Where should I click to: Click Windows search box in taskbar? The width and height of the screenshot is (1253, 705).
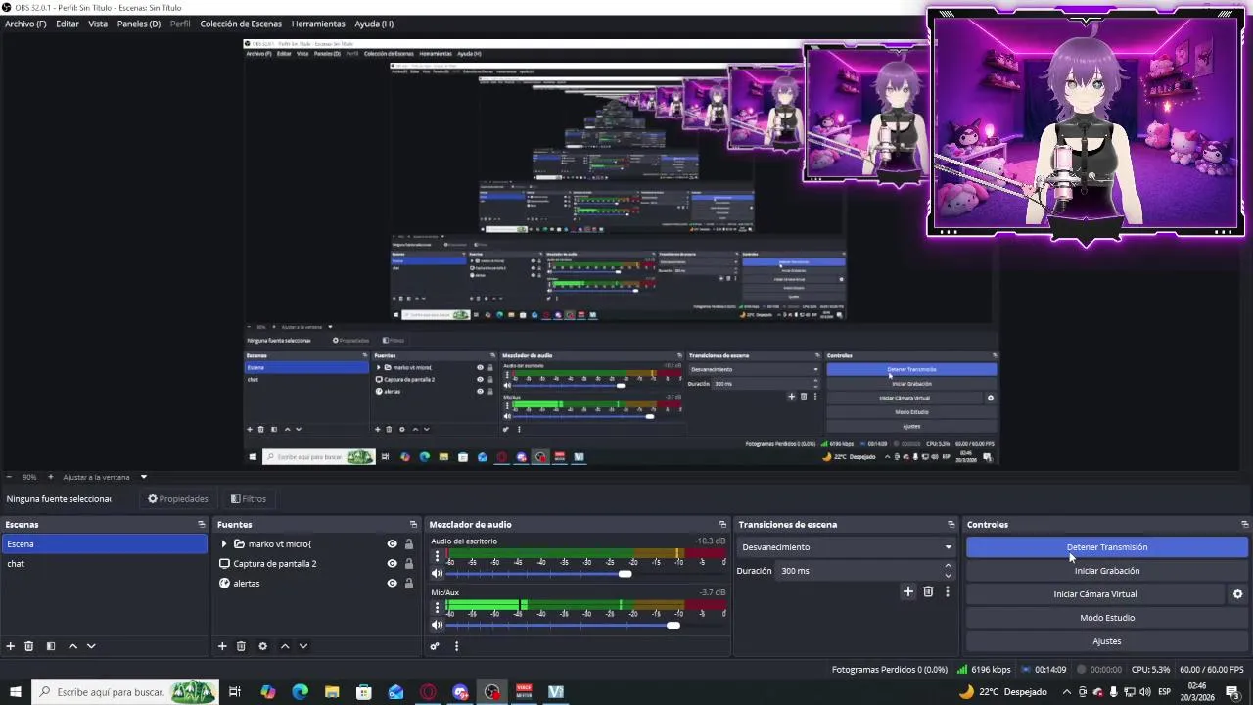tap(125, 692)
